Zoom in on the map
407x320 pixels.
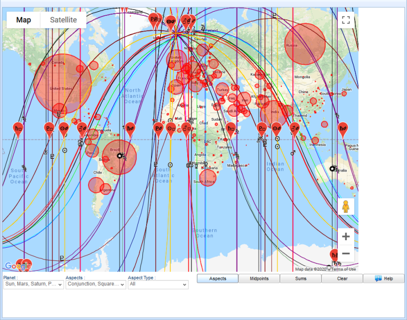(346, 237)
